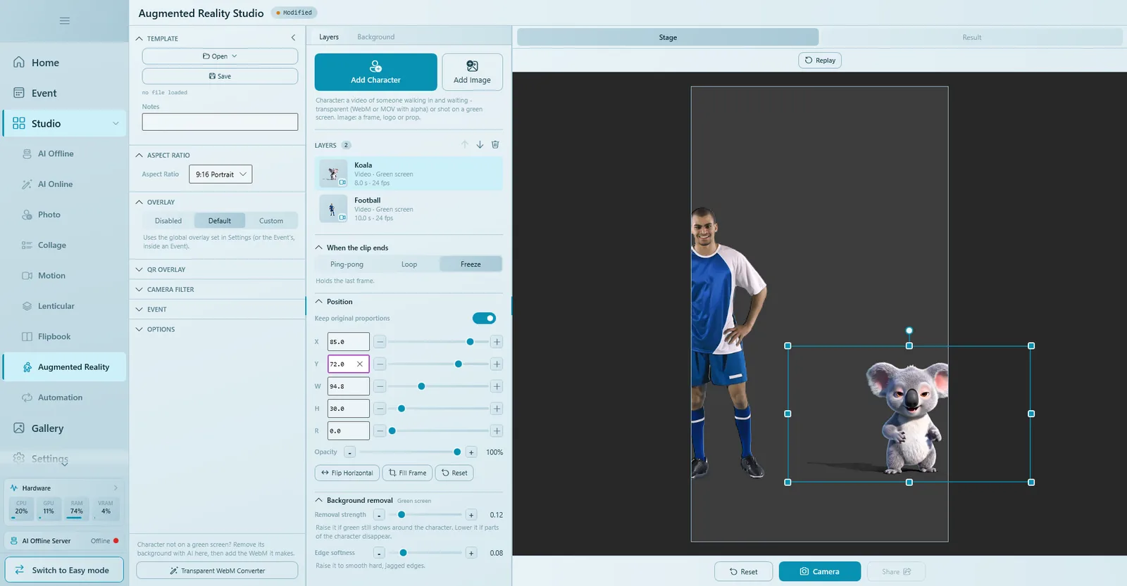Image resolution: width=1127 pixels, height=586 pixels.
Task: Set overlay to Default
Action: point(220,221)
